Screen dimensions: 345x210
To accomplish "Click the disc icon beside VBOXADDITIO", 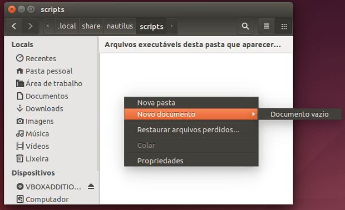I will click(20, 187).
